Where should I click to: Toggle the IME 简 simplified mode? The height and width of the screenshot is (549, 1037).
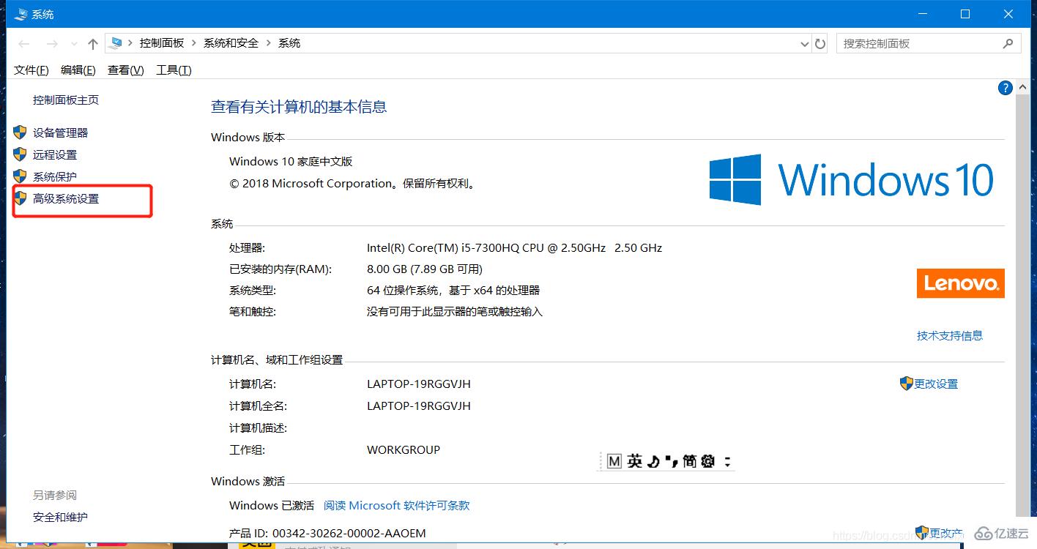point(689,461)
